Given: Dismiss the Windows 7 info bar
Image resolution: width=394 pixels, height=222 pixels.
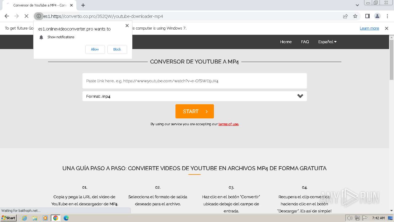Looking at the screenshot, I should click(387, 28).
